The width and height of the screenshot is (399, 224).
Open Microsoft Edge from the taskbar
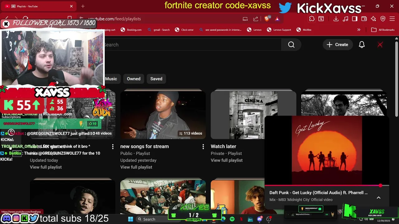pyautogui.click(x=223, y=219)
